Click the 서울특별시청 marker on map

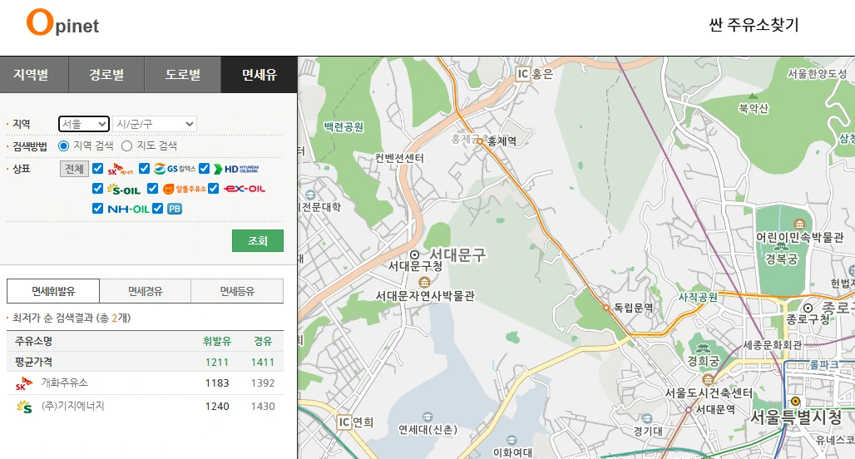tap(796, 402)
